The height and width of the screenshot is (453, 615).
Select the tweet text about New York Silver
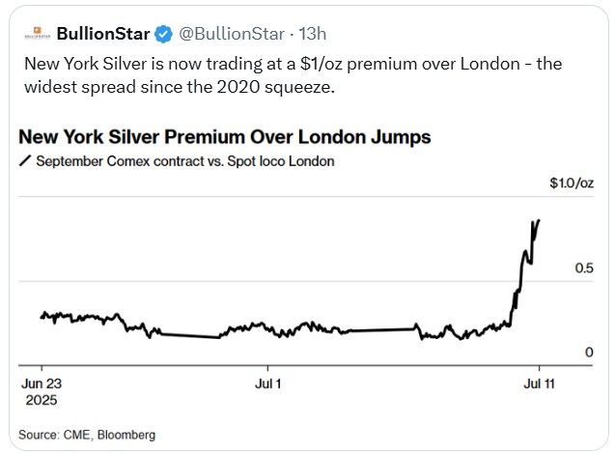(290, 73)
